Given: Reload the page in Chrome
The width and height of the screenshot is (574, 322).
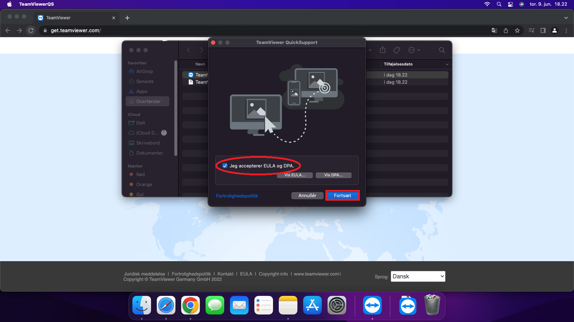Looking at the screenshot, I should coord(31,30).
